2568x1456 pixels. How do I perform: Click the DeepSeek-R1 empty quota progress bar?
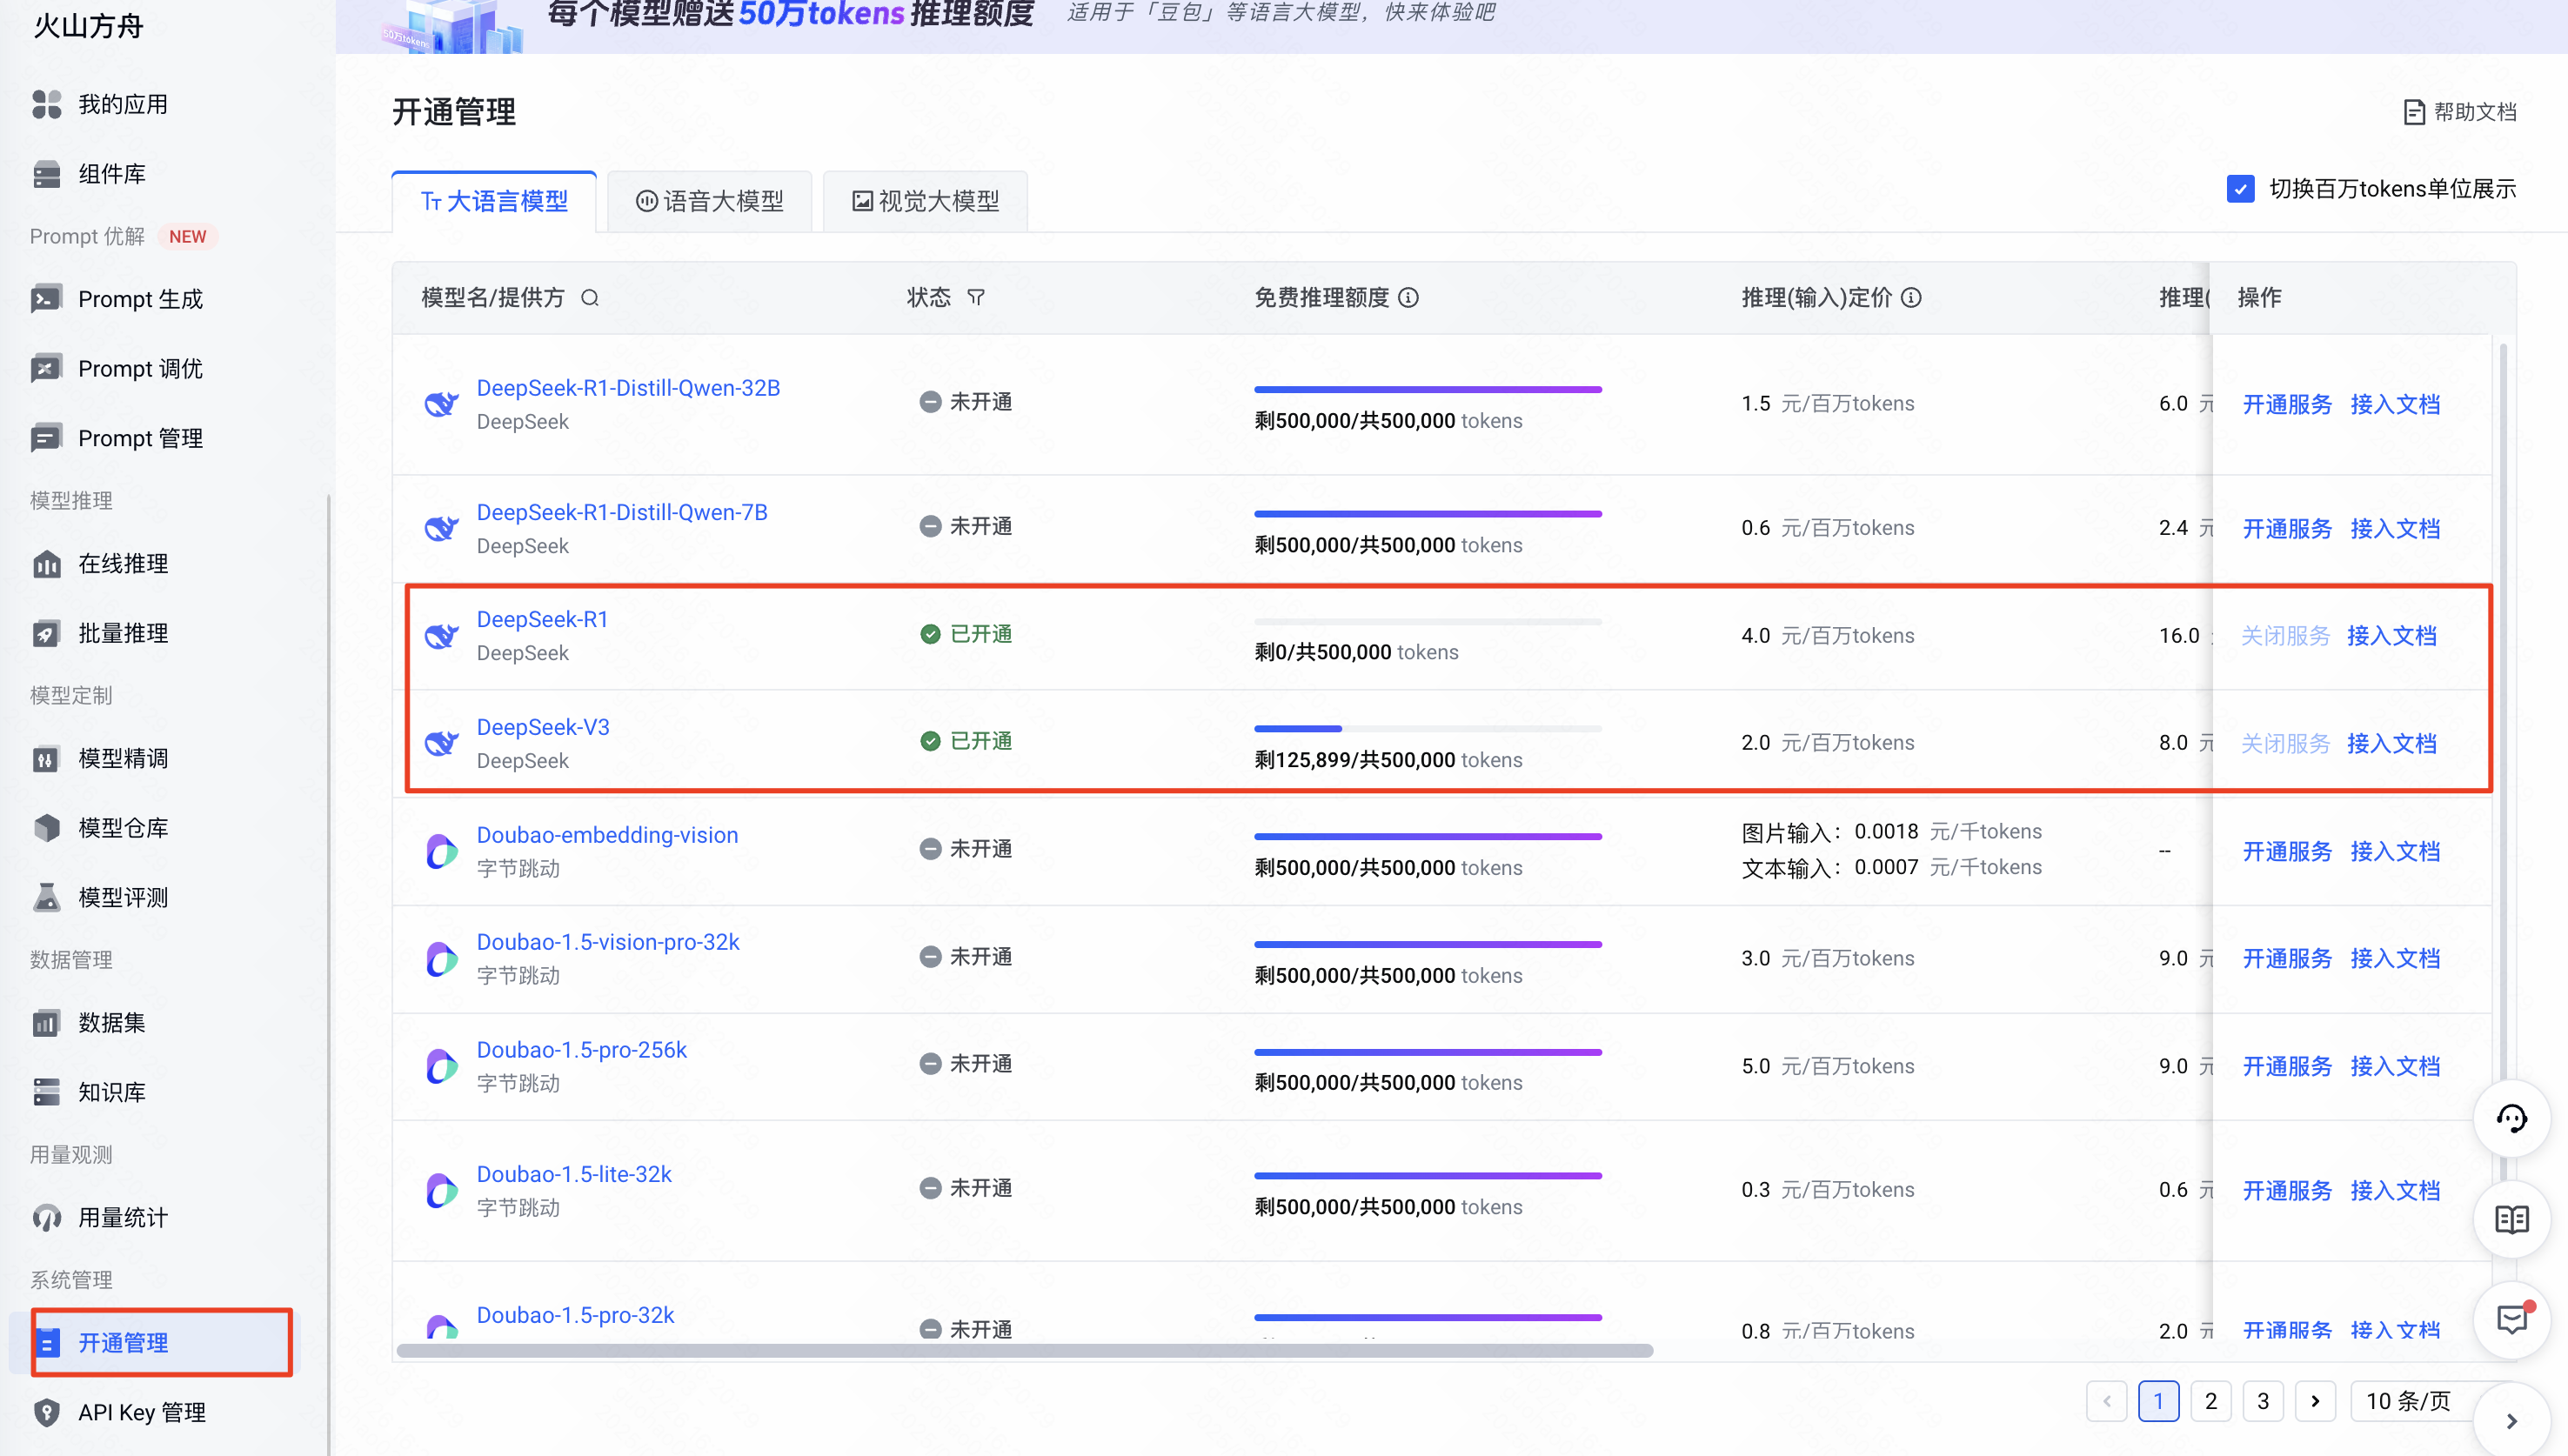1428,622
